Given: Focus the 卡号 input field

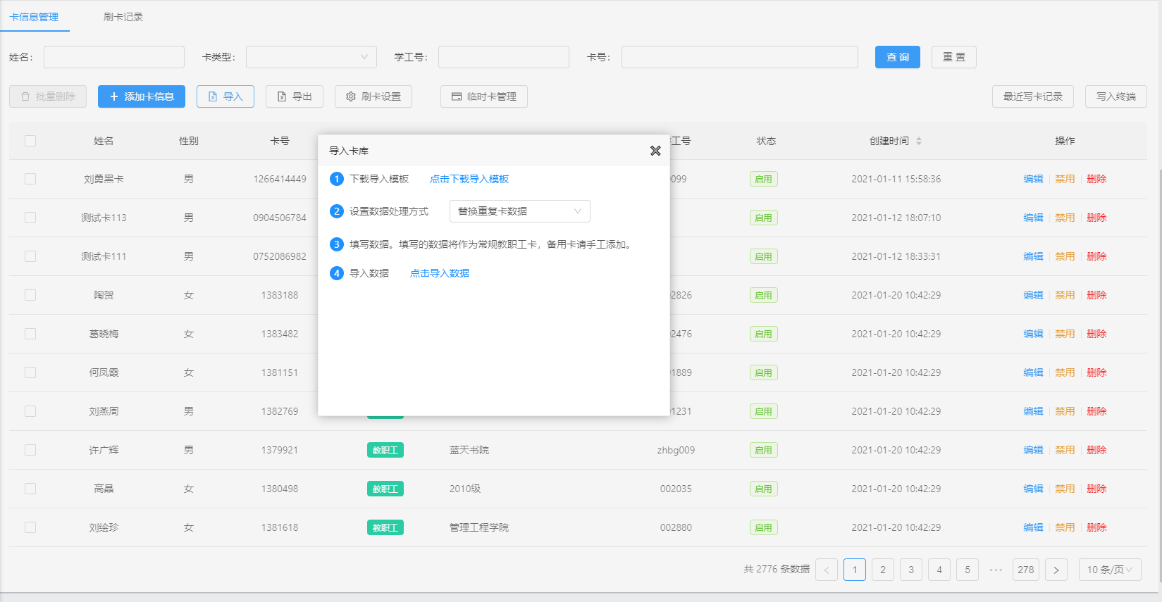Looking at the screenshot, I should pos(740,57).
